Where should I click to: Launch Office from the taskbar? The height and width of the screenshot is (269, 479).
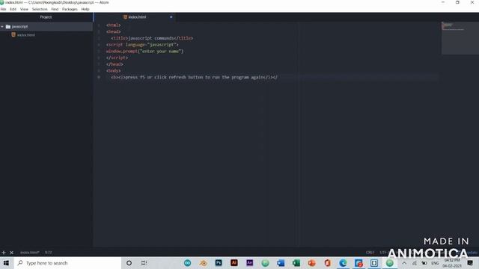[x=328, y=263]
